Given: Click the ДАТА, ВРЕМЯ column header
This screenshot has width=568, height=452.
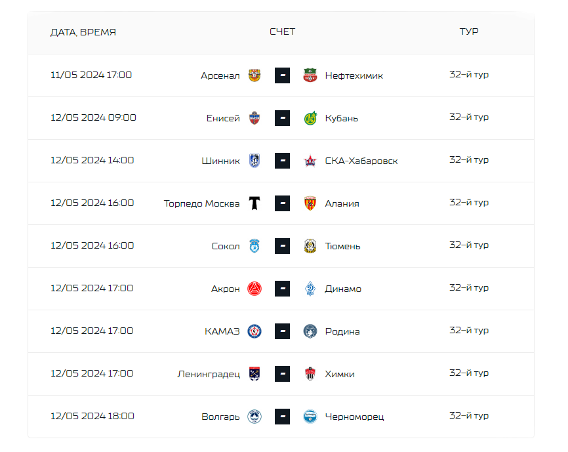Looking at the screenshot, I should click(x=83, y=32).
